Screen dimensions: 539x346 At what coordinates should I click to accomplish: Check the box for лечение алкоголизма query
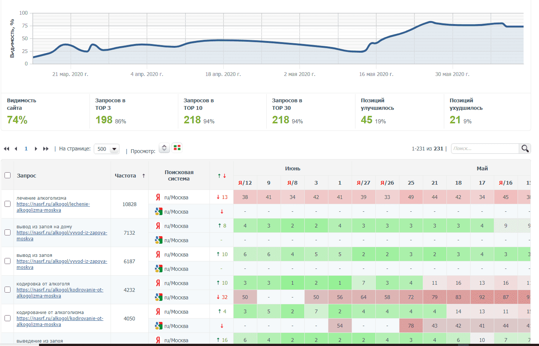coord(8,204)
